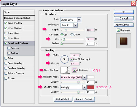The image size is (137, 107).
Task: Open Styles panel entry
Action: point(19,12)
